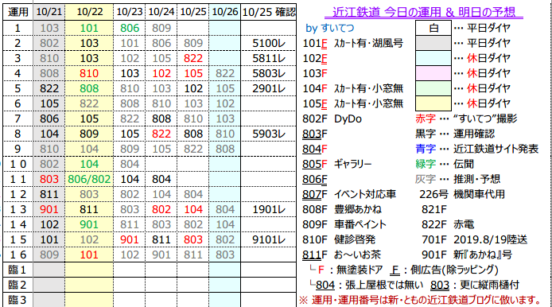Click the 2901レ confirmation cell
This screenshot has height=307, width=552.
[269, 88]
